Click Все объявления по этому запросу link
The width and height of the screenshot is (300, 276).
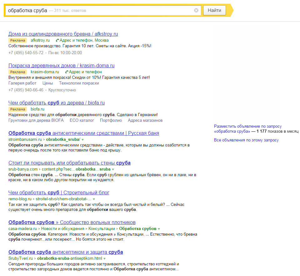[x=246, y=140]
